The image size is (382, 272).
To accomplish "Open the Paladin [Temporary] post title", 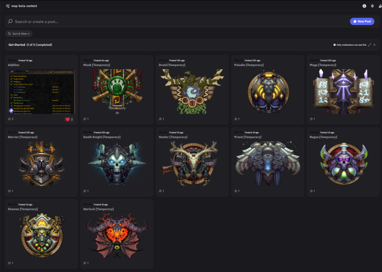I will (249, 65).
